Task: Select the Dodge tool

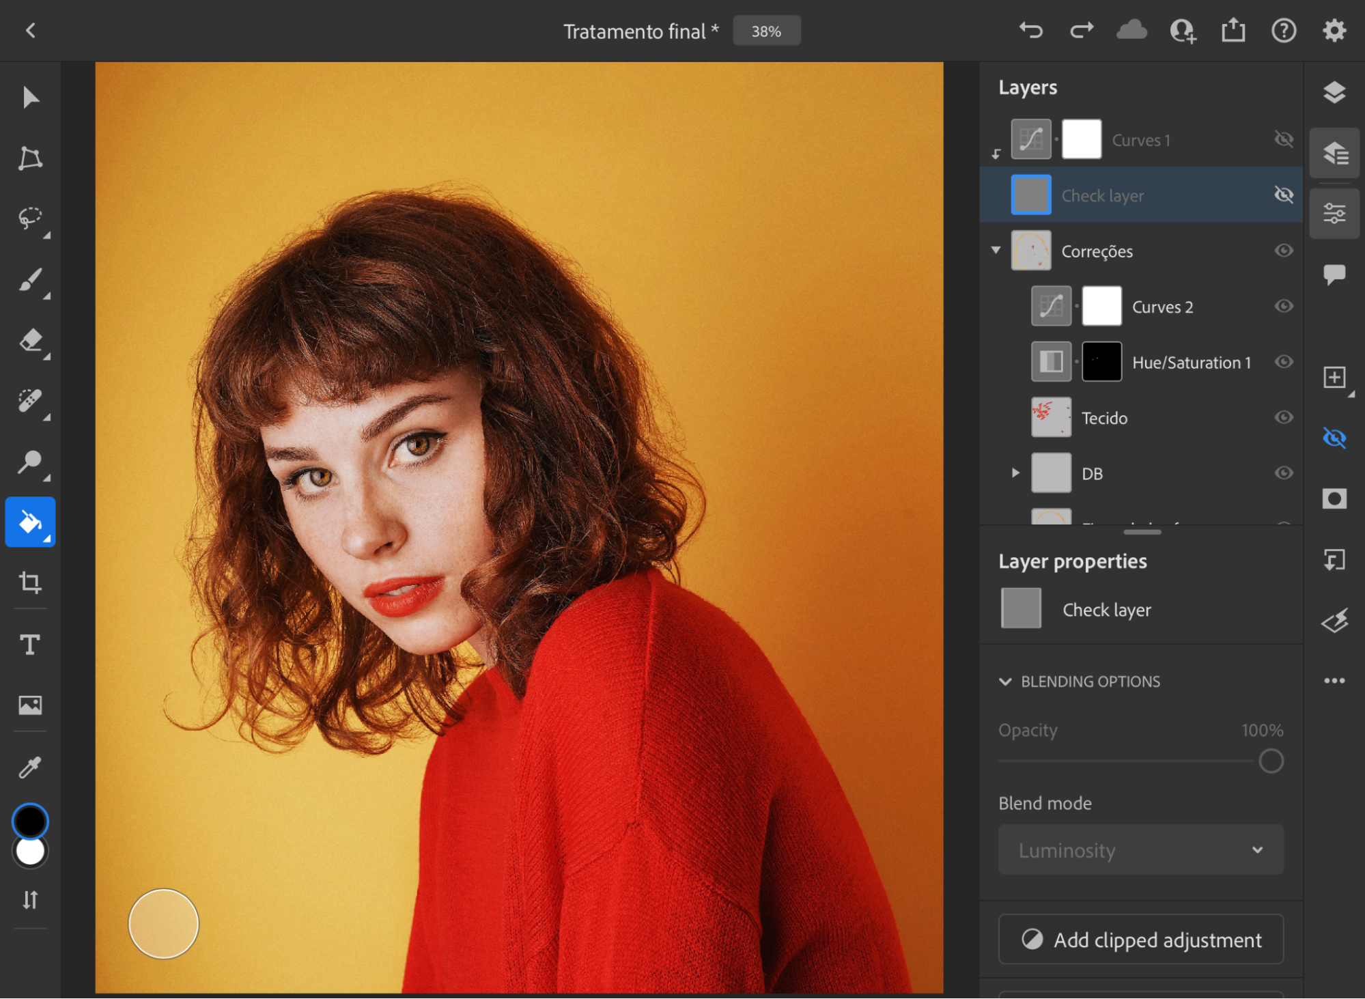Action: [x=30, y=462]
